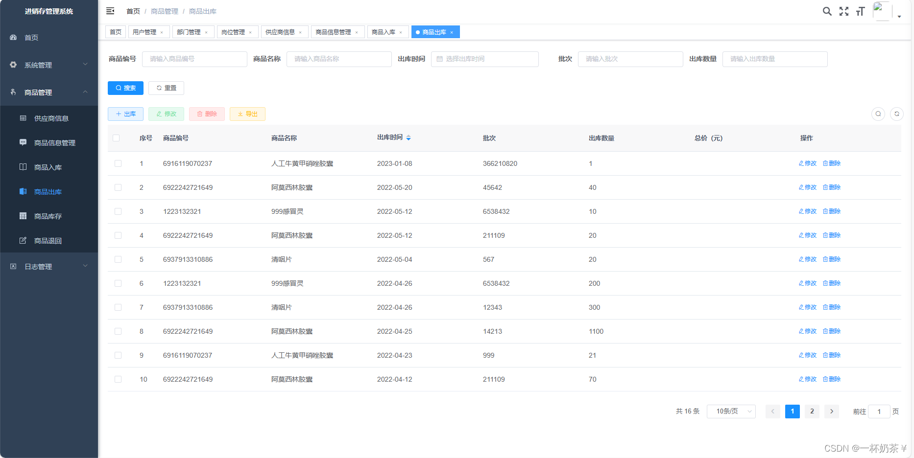Open the avatar dropdown caret
This screenshot has height=458, width=914.
[899, 17]
